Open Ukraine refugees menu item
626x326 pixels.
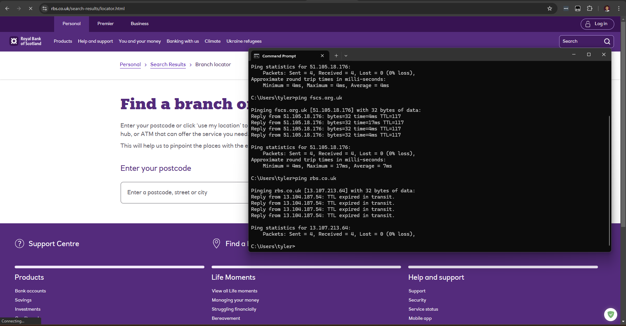(244, 41)
